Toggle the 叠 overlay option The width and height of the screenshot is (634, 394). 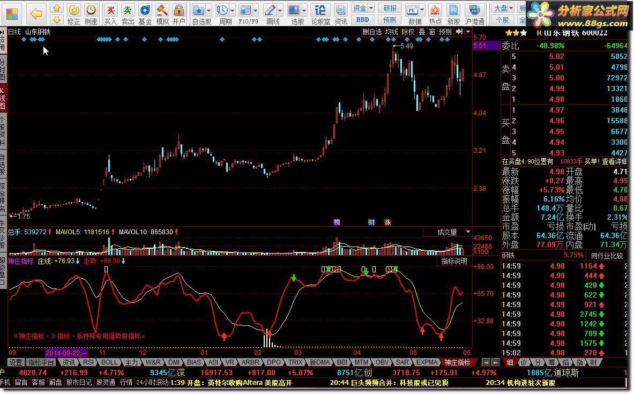click(422, 32)
